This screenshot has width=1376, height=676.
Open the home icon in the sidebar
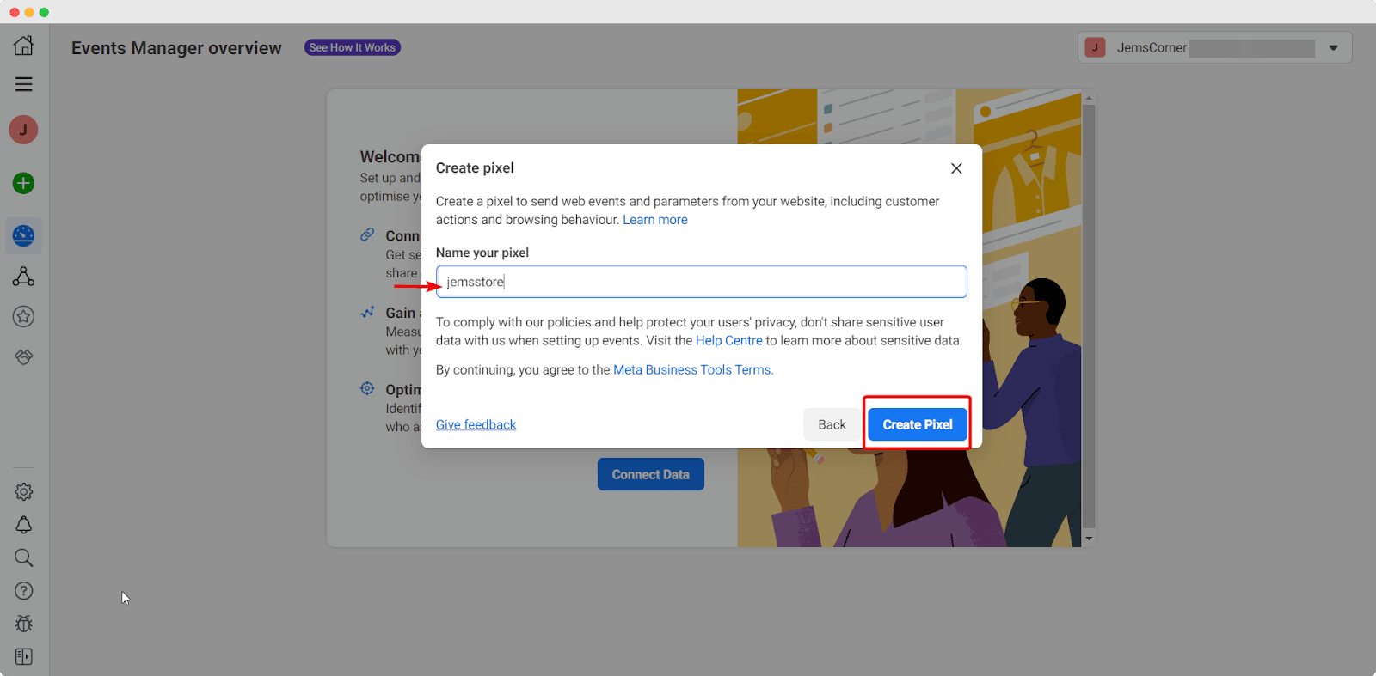pyautogui.click(x=23, y=46)
